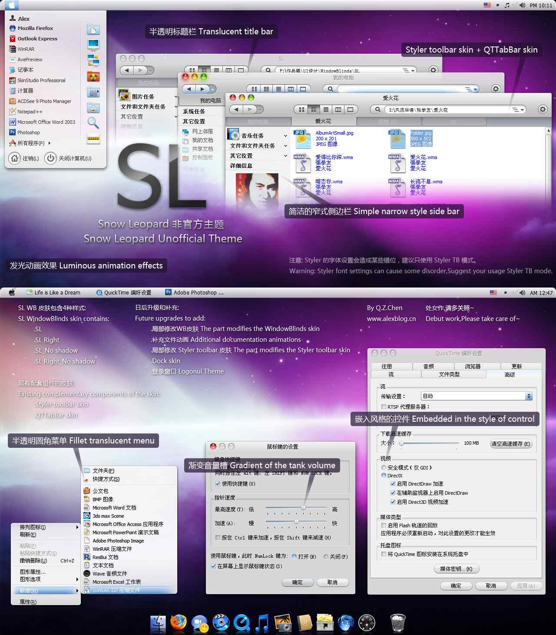Open Photoshop from the start menu
The height and width of the screenshot is (635, 556).
pos(25,132)
